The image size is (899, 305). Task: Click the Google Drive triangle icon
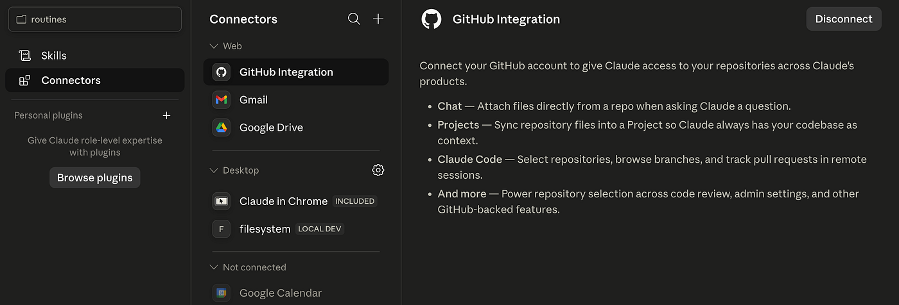222,127
